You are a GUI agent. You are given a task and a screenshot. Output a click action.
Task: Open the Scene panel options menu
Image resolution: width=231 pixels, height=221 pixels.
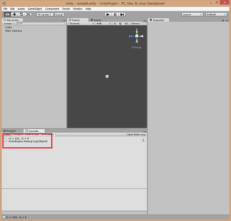(x=145, y=21)
